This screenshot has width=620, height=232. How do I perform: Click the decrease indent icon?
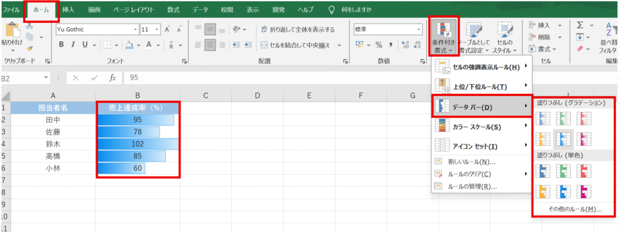coord(237,45)
